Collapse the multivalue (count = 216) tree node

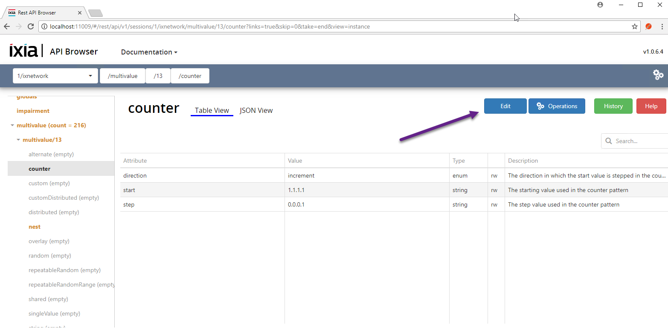[x=12, y=126]
